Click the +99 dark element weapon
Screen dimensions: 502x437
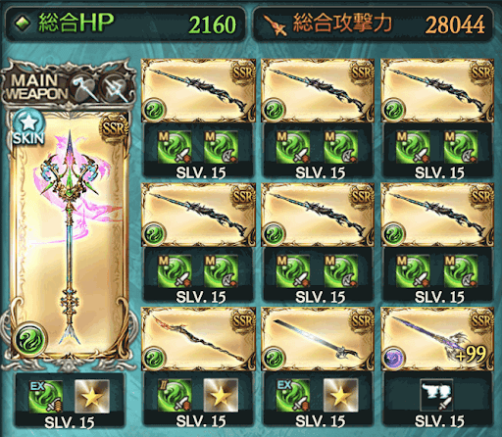437,339
